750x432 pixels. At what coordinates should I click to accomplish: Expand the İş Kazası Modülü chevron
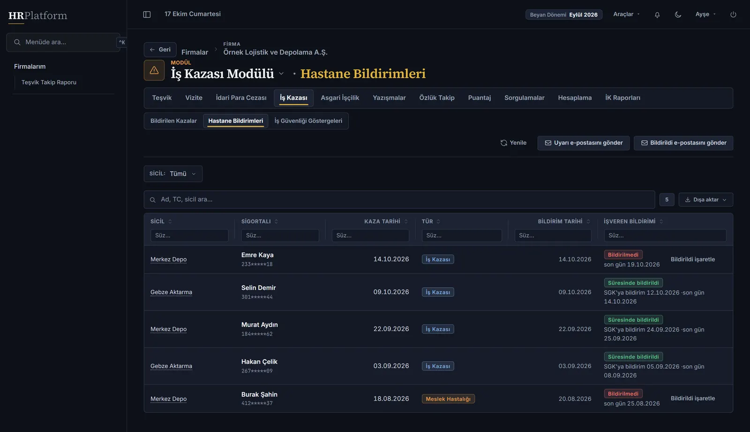[281, 74]
